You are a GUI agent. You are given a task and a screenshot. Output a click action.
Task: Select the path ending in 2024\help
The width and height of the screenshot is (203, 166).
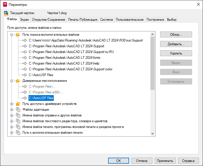(x=64, y=63)
